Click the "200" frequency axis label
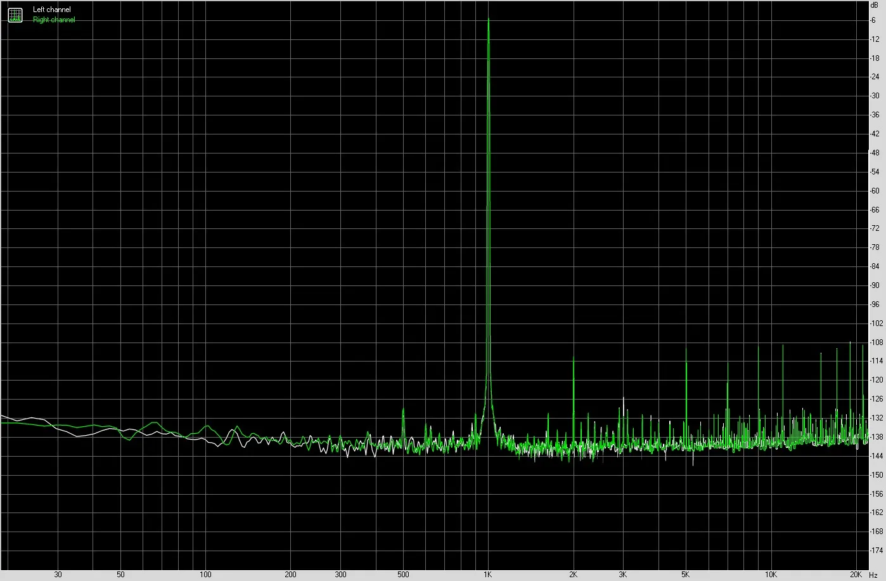 coord(290,575)
